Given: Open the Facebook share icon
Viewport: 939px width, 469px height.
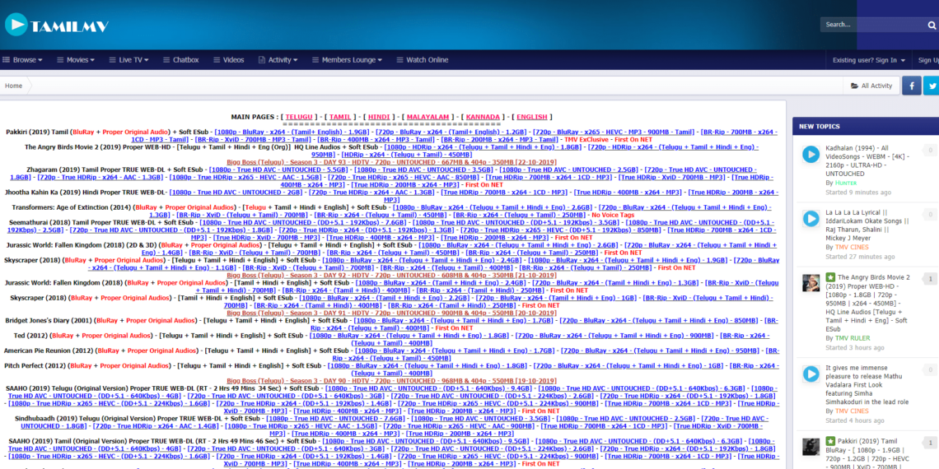Looking at the screenshot, I should [912, 86].
